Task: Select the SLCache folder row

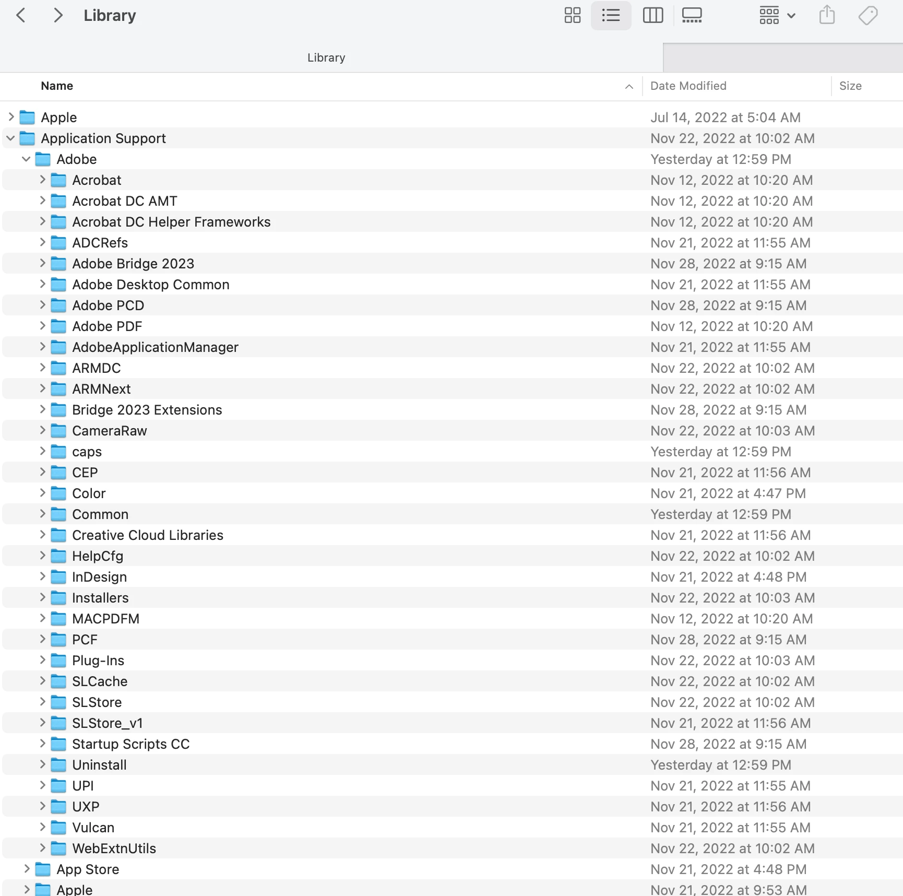Action: coord(453,681)
